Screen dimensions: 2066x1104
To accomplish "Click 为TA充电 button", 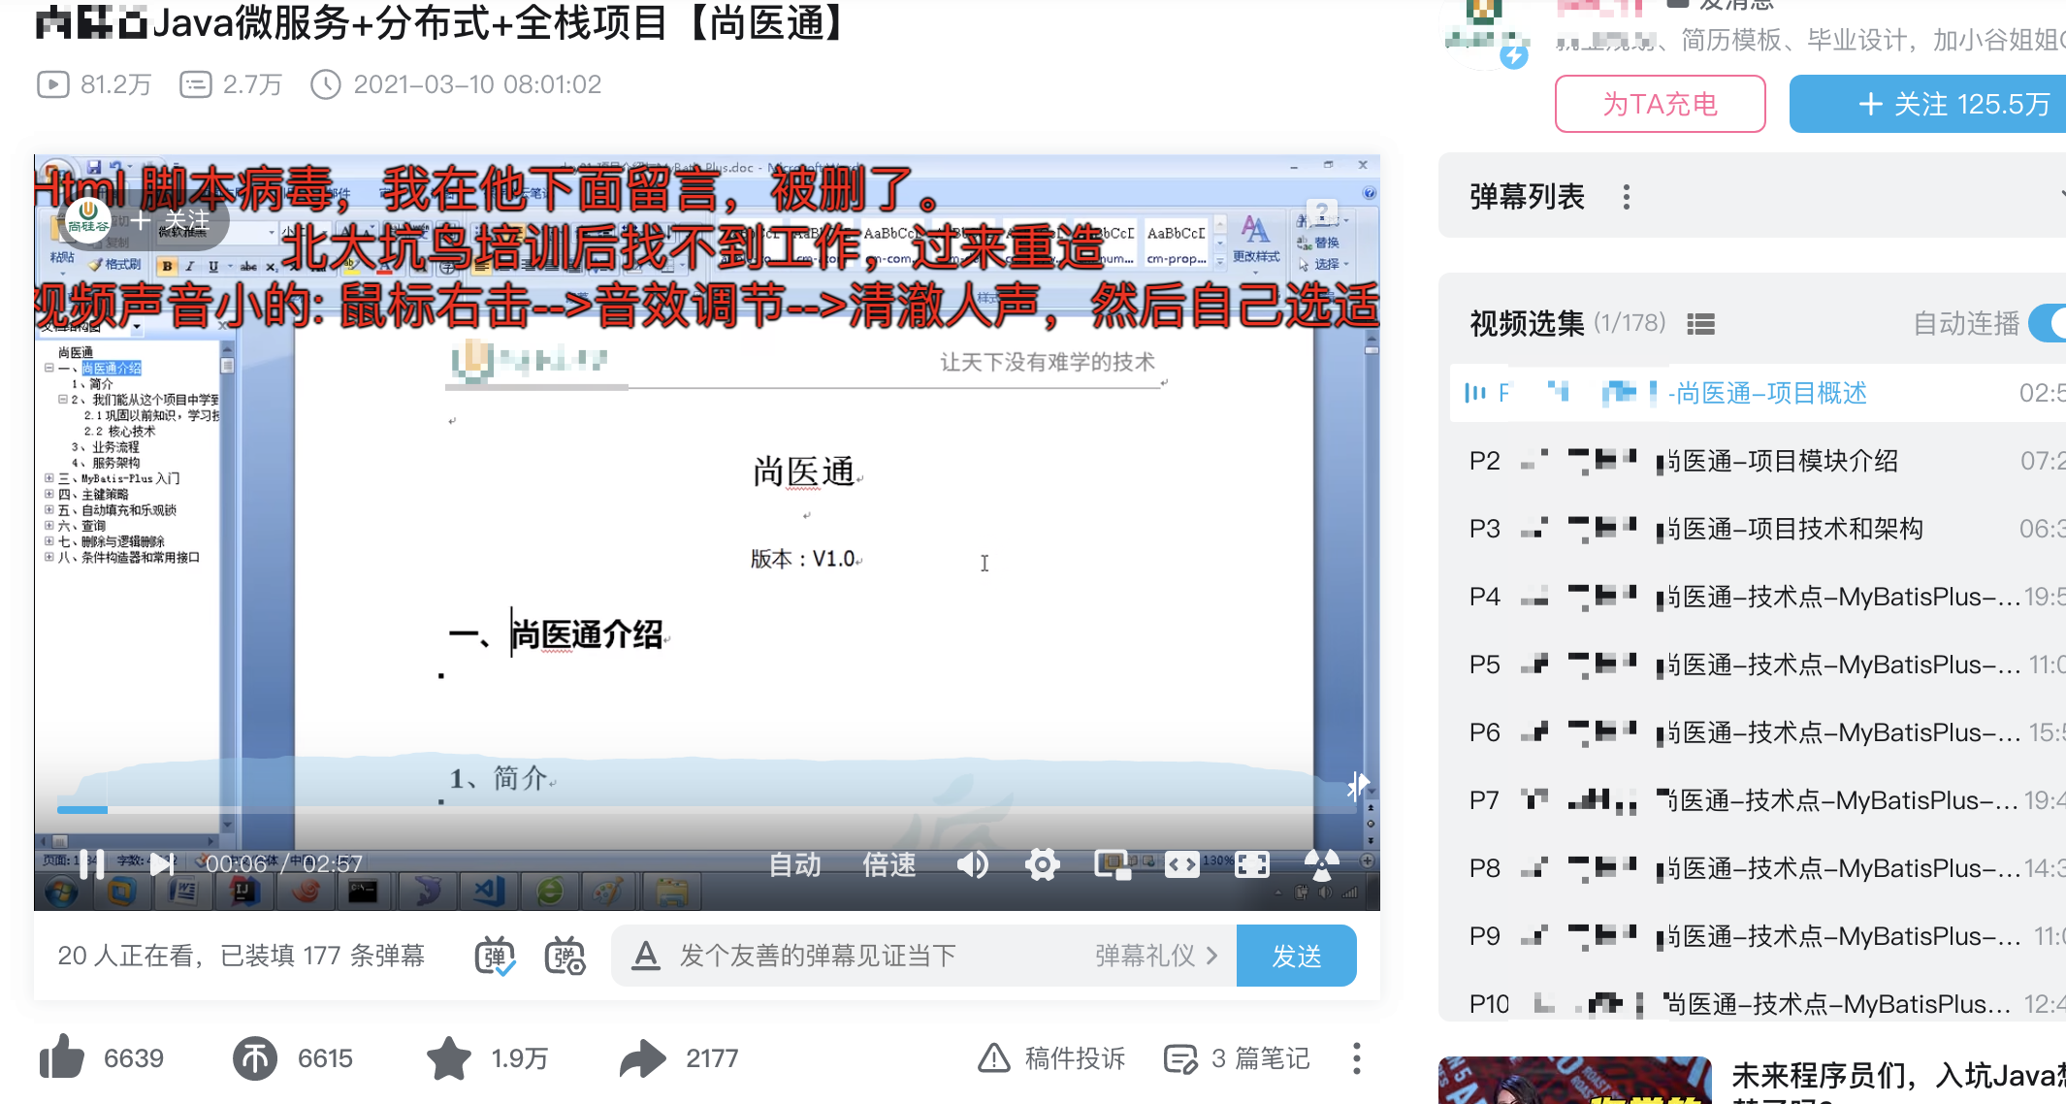I will pyautogui.click(x=1660, y=104).
